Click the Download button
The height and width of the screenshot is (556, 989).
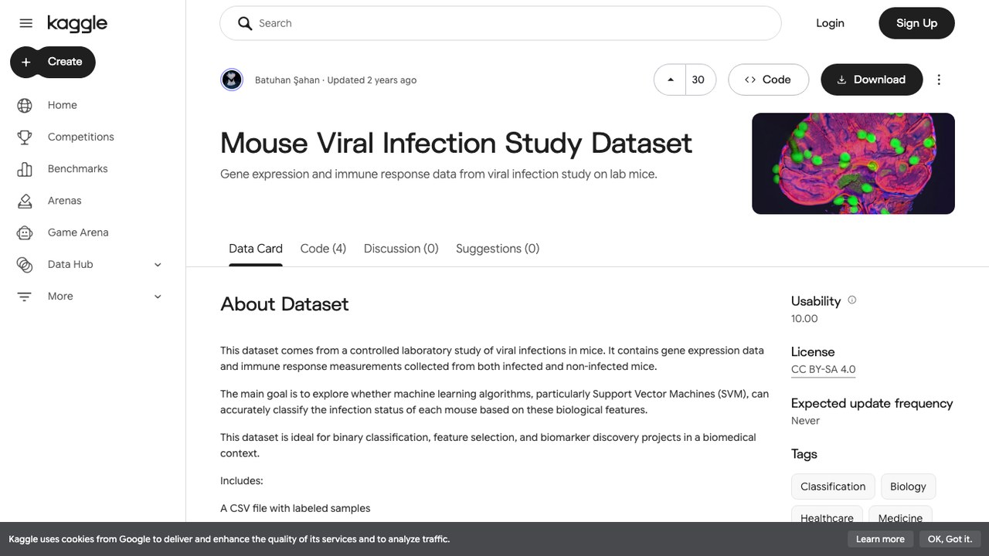[x=872, y=80]
